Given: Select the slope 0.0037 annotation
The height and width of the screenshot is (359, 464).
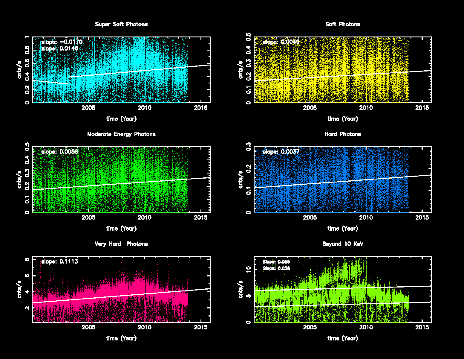Looking at the screenshot, I should (x=281, y=152).
